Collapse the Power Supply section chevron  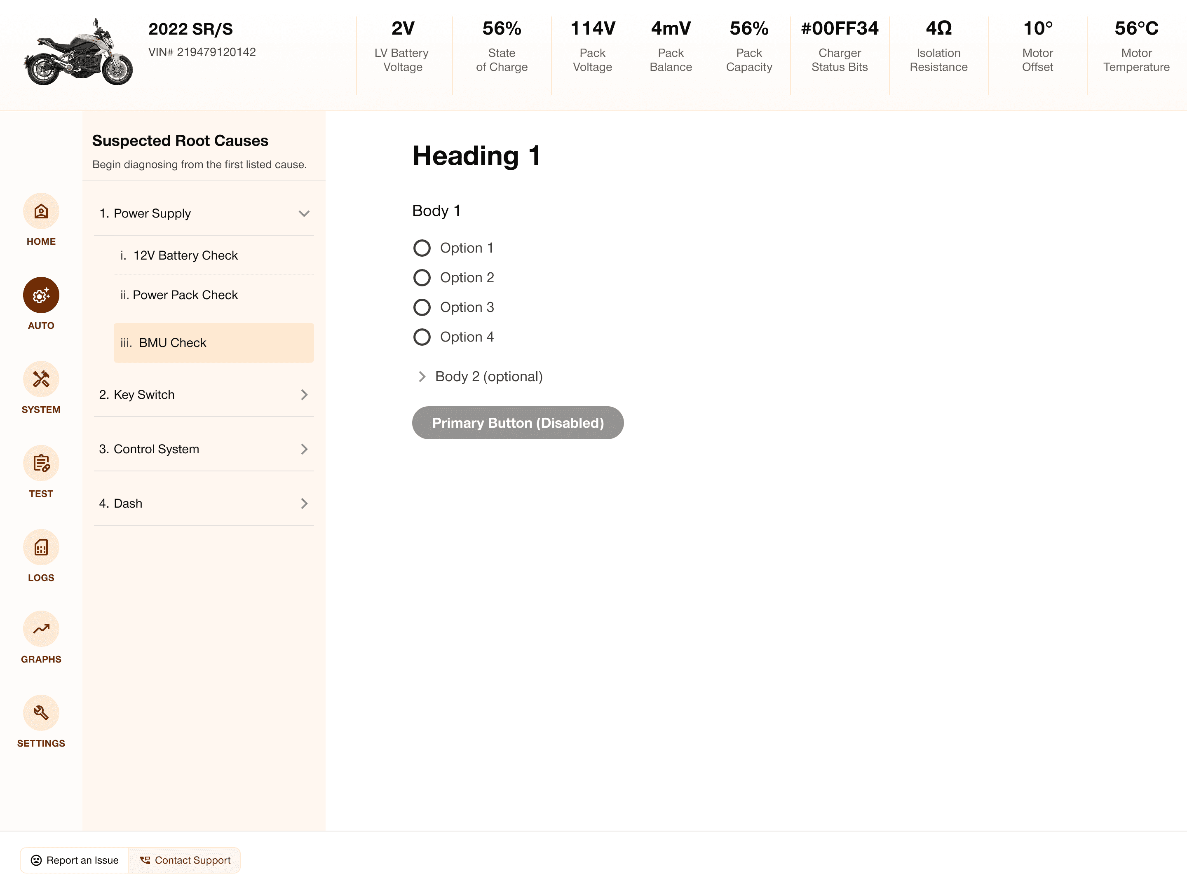tap(304, 213)
